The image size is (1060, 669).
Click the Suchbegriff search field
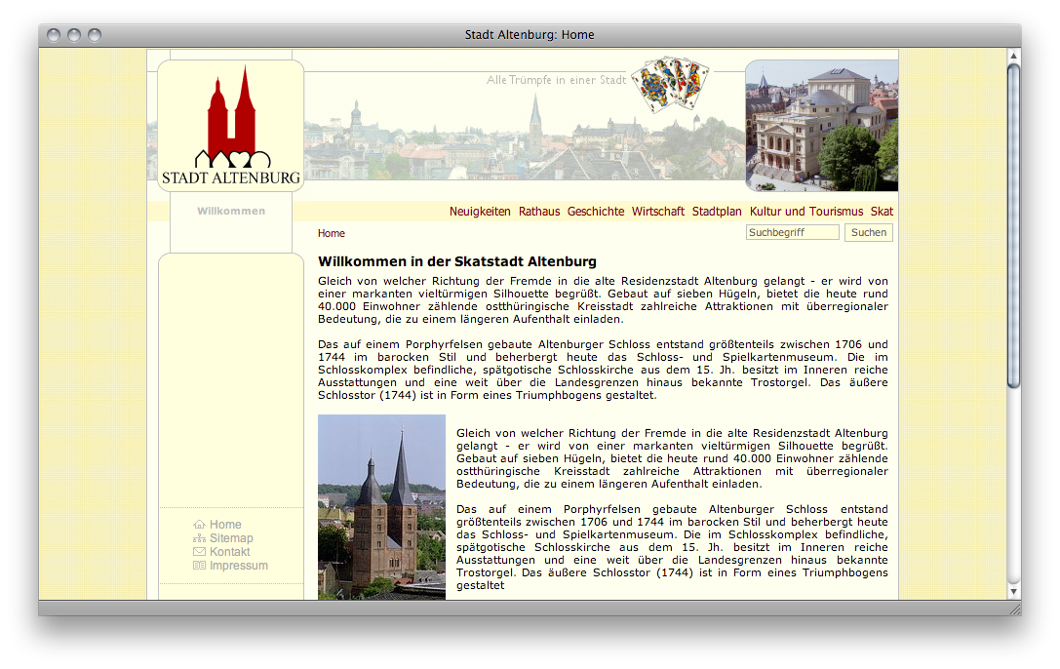pyautogui.click(x=792, y=233)
